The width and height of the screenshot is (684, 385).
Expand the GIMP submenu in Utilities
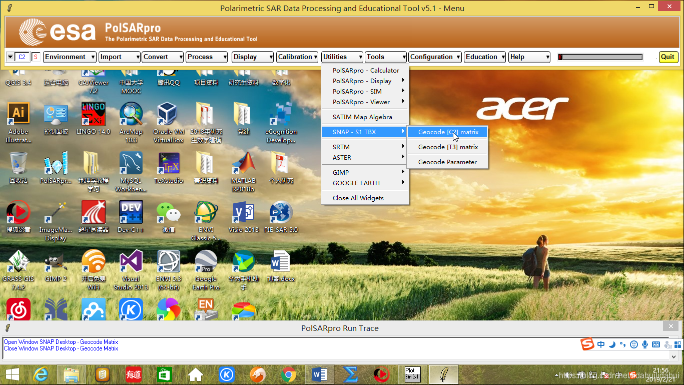click(365, 173)
